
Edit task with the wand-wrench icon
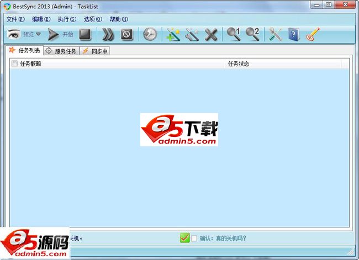(x=192, y=35)
